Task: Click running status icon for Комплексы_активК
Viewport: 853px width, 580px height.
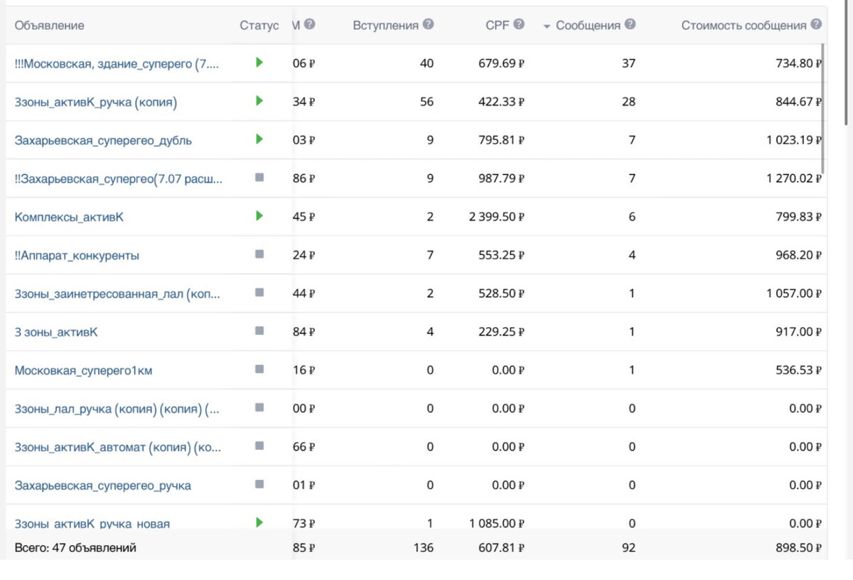Action: 259,215
